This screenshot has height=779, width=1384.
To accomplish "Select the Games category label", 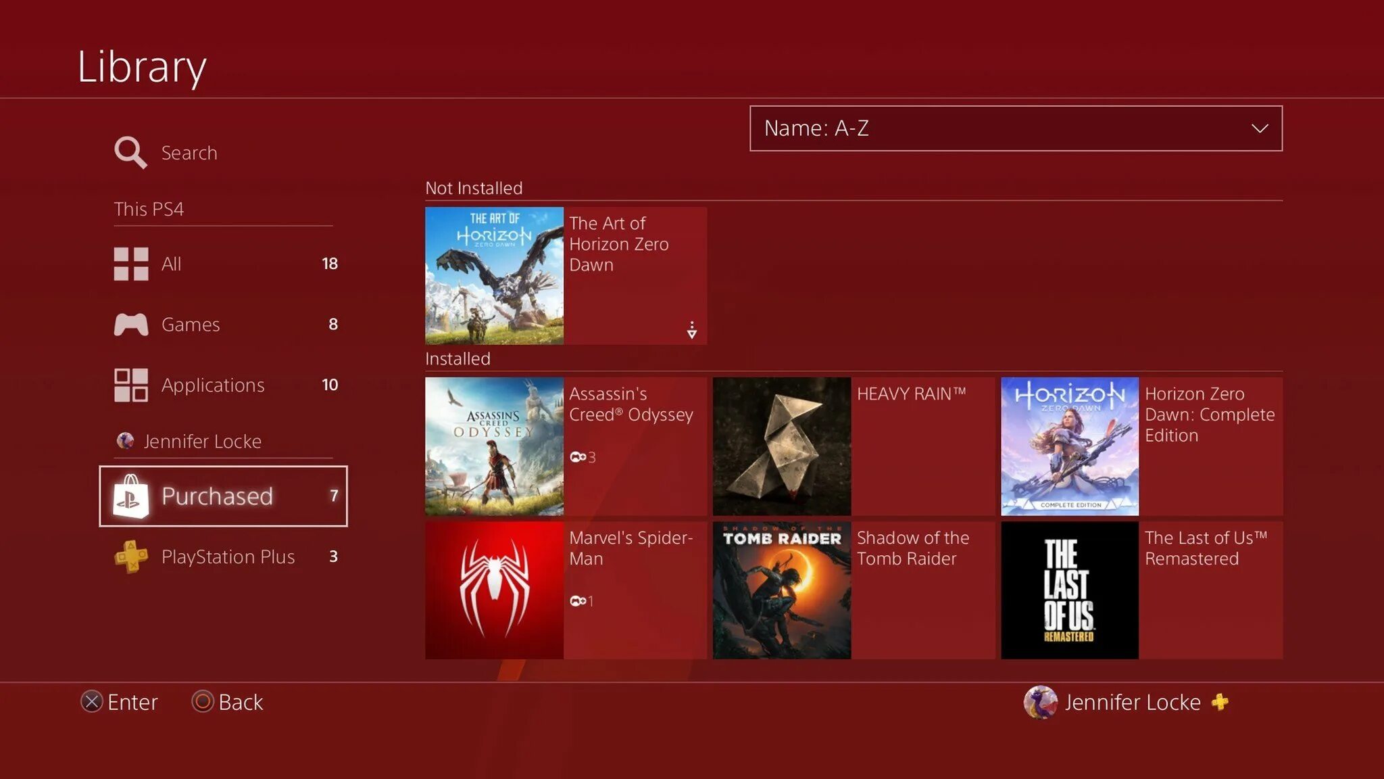I will point(191,325).
